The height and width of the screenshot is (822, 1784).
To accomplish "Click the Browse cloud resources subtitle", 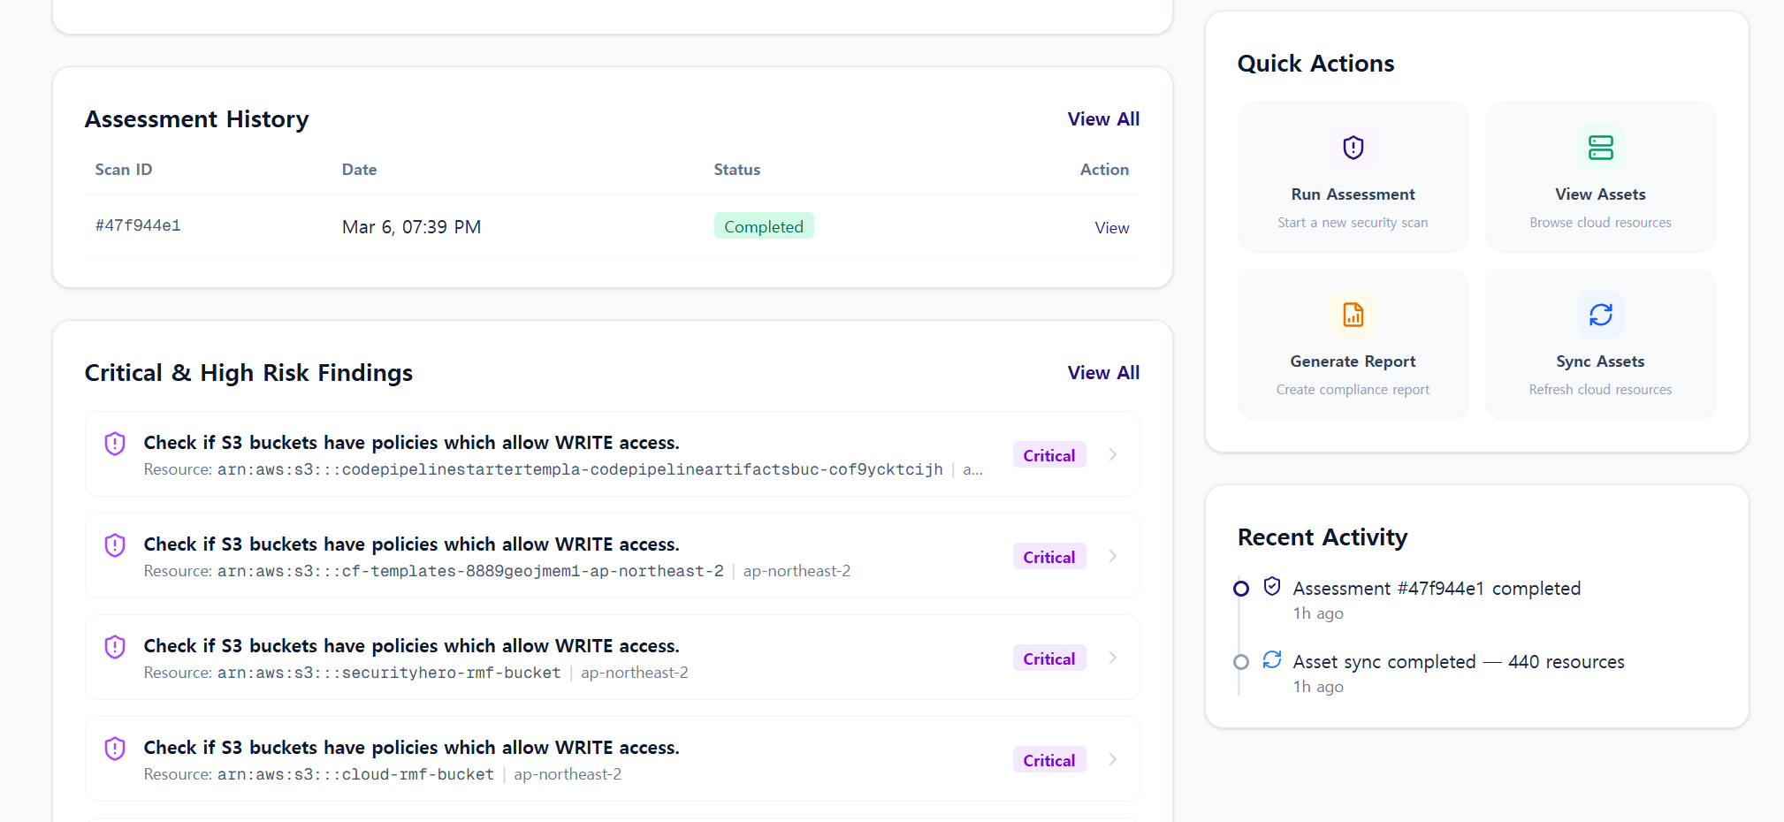I will pos(1600,223).
